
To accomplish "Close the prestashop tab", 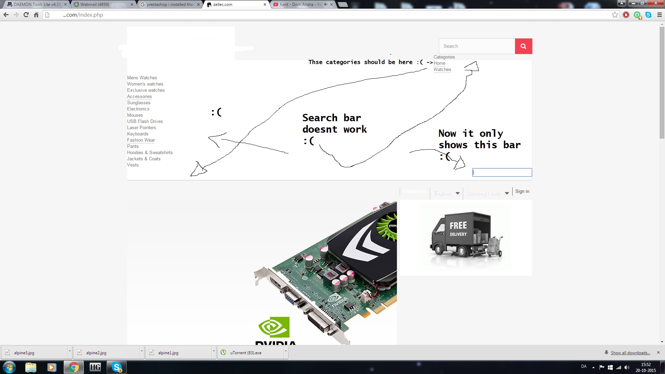I will [x=198, y=5].
